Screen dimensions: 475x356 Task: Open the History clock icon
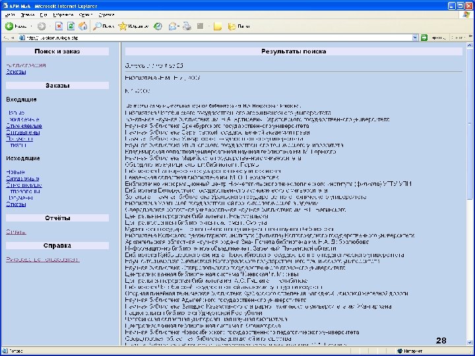click(158, 26)
